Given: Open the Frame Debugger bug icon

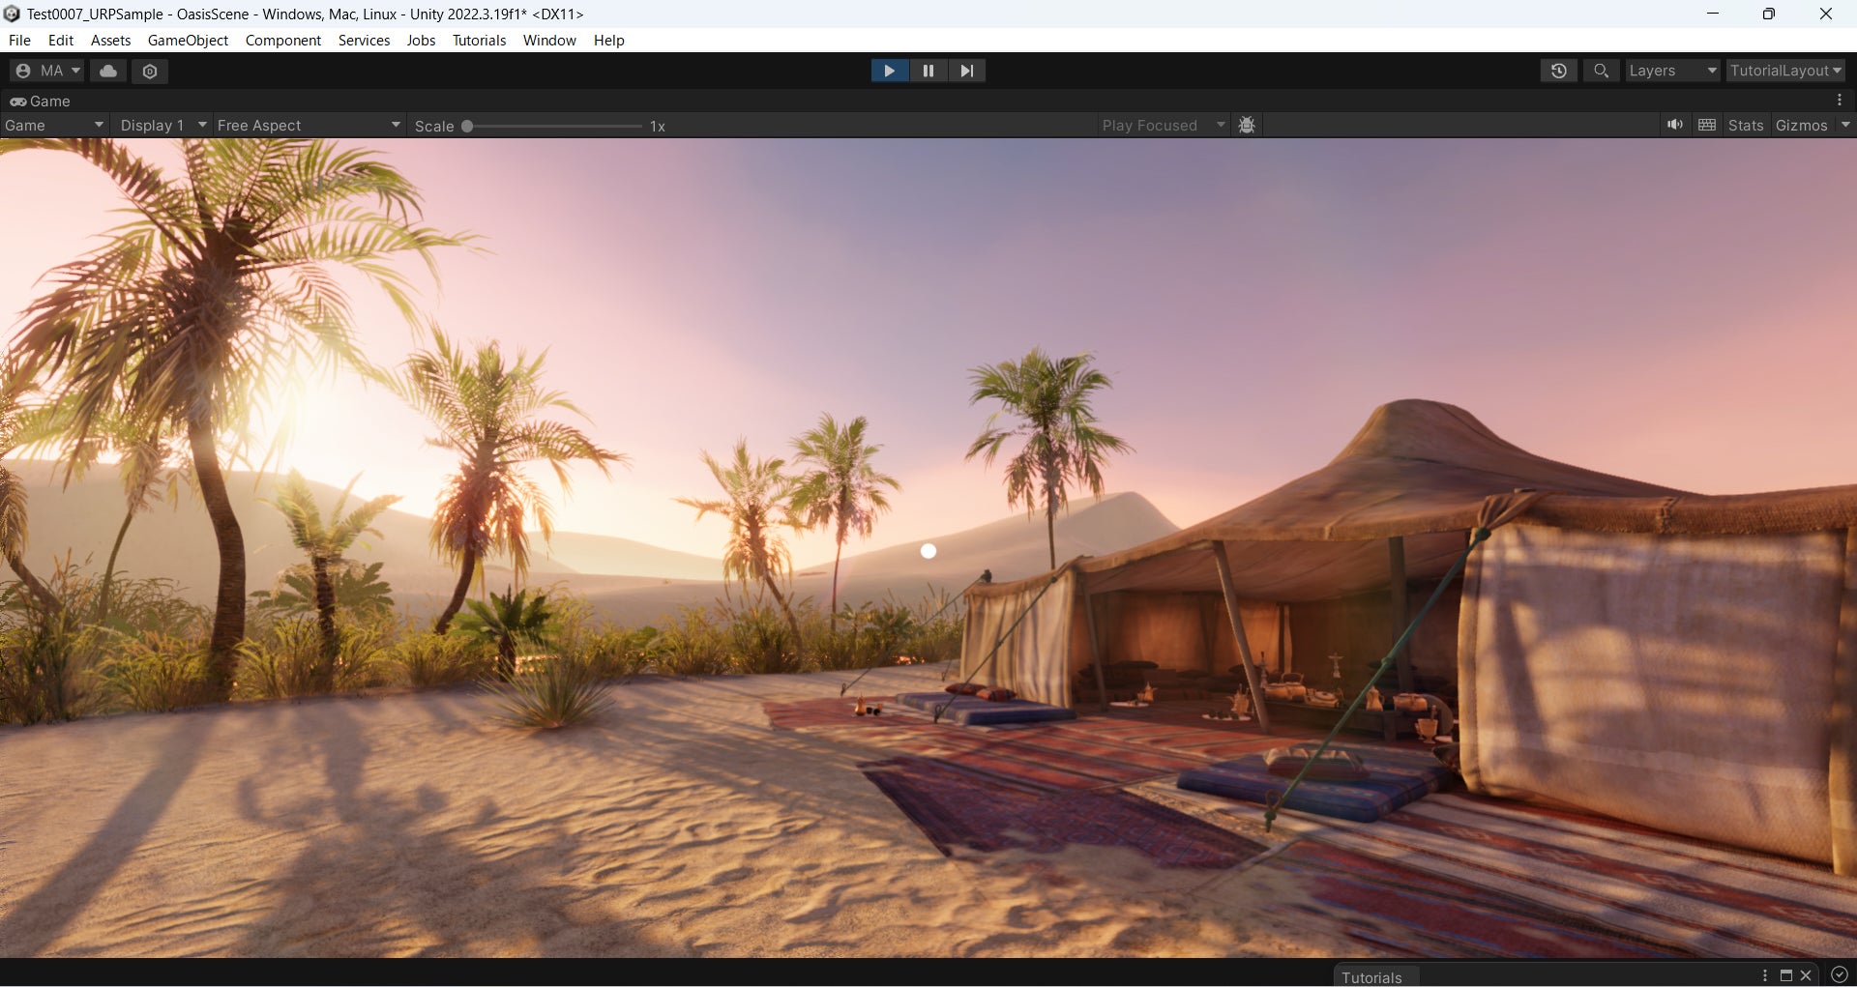Looking at the screenshot, I should [1248, 126].
